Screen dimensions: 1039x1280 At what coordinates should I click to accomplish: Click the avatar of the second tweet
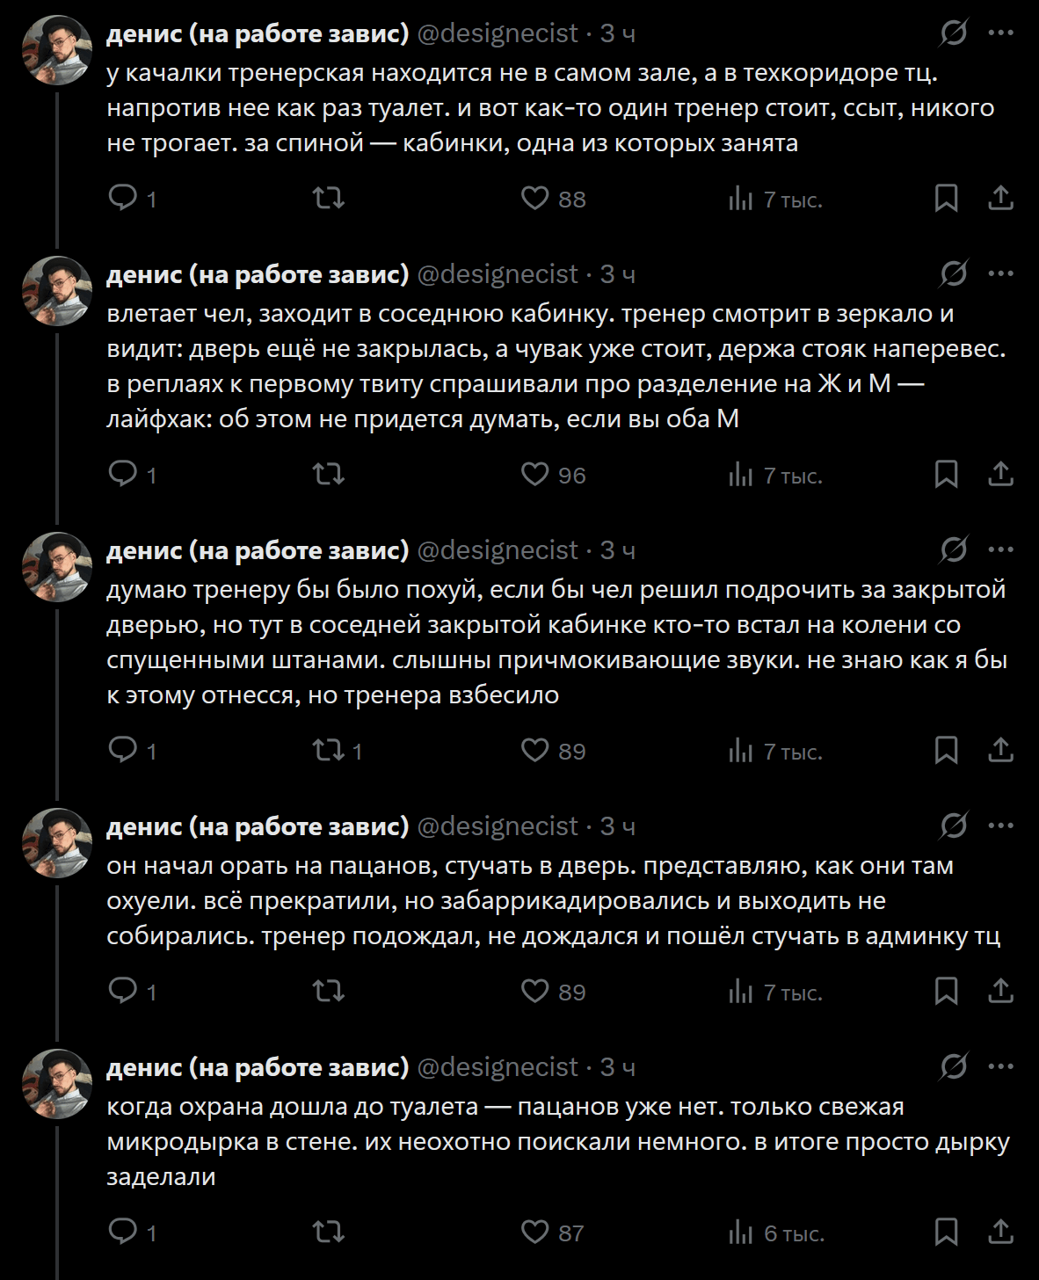click(57, 291)
